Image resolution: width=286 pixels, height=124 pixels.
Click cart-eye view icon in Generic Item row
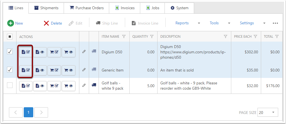click(68, 70)
